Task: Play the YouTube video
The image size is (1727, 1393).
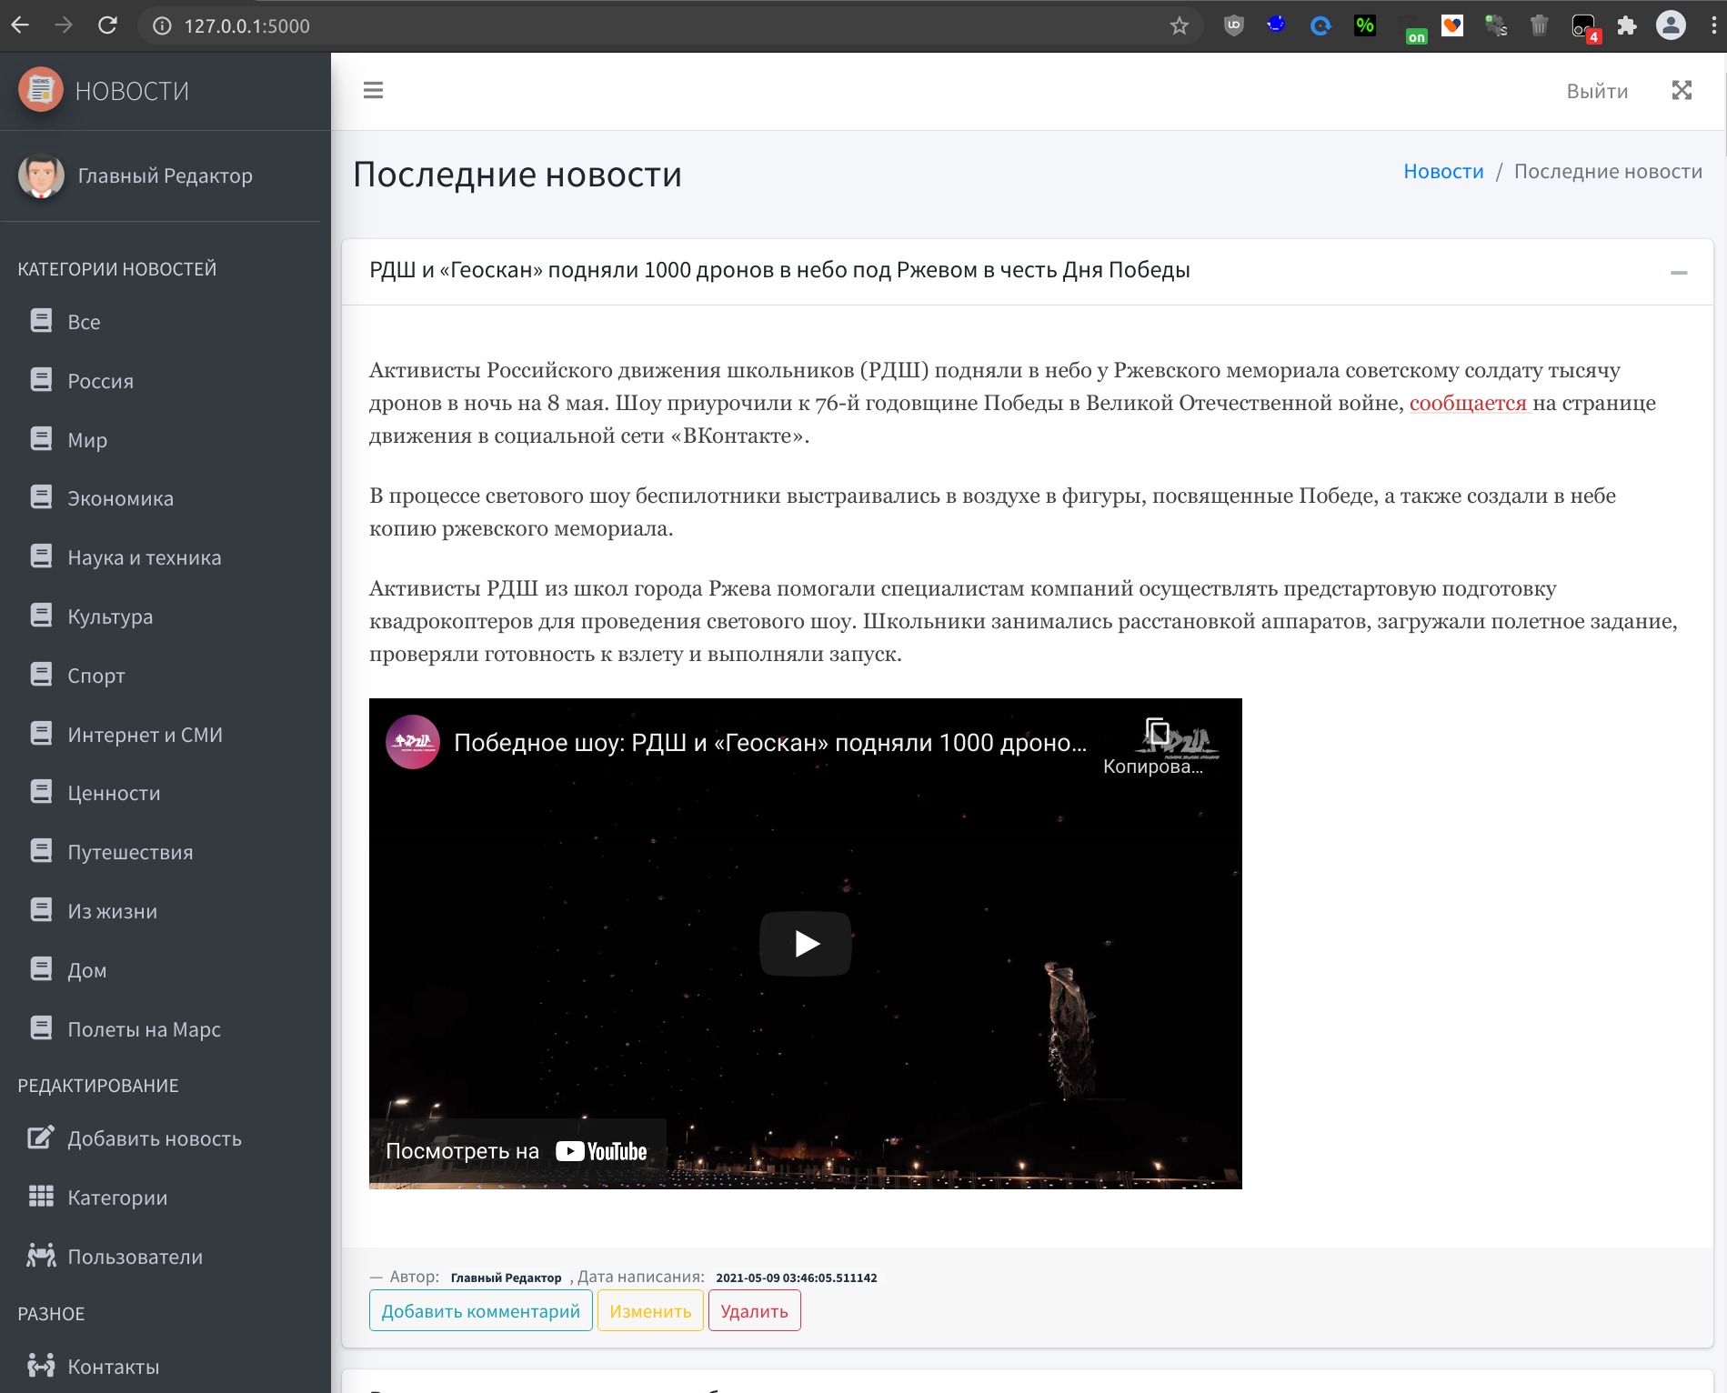Action: [806, 944]
